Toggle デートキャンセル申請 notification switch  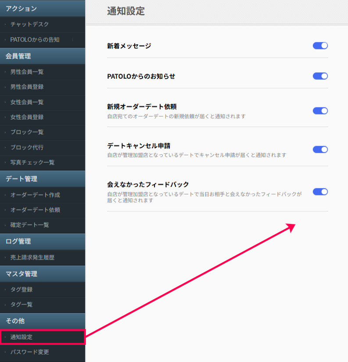pos(320,150)
